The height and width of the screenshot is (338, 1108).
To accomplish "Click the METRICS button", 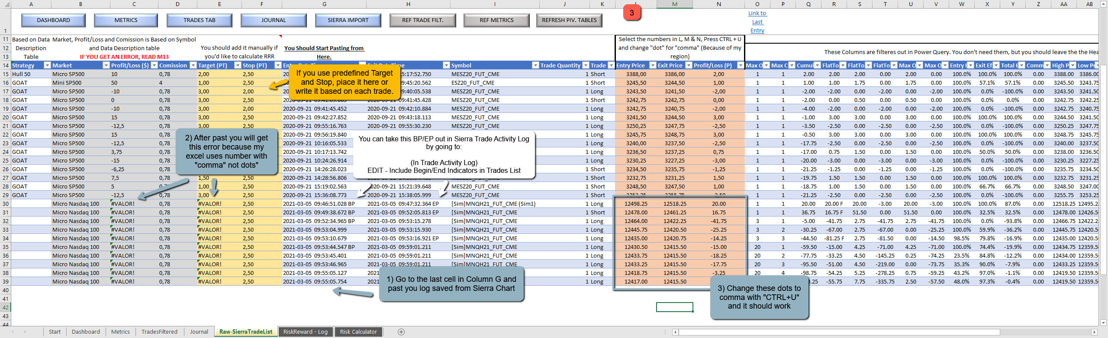I will 126,20.
